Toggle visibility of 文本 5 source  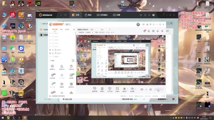coord(50,43)
